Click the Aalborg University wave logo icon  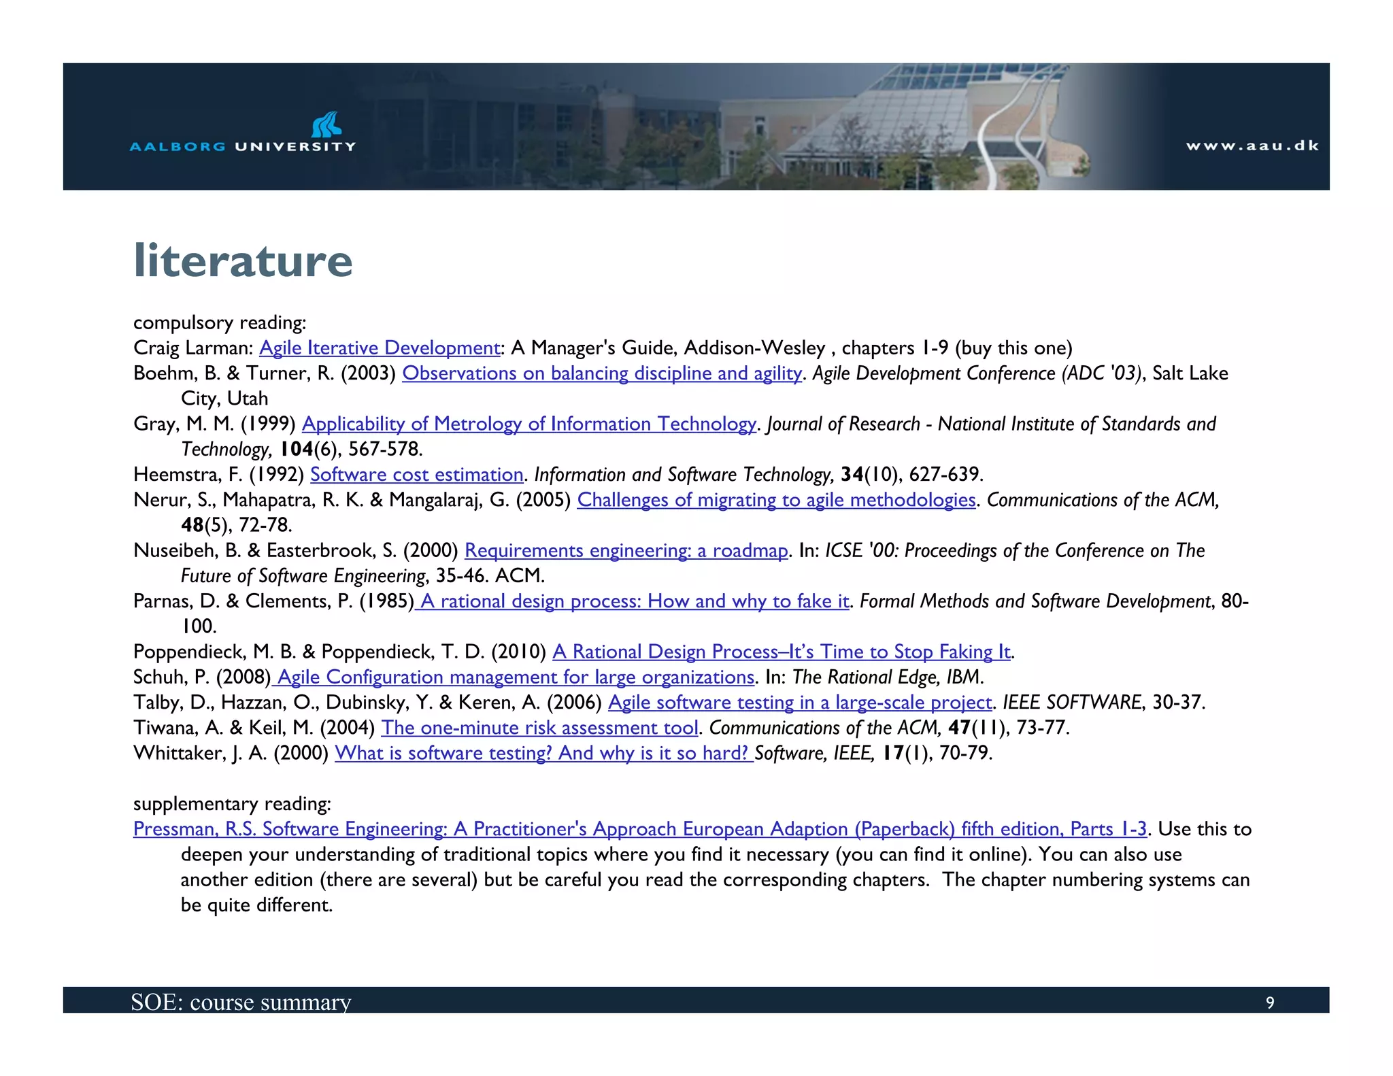pos(326,125)
